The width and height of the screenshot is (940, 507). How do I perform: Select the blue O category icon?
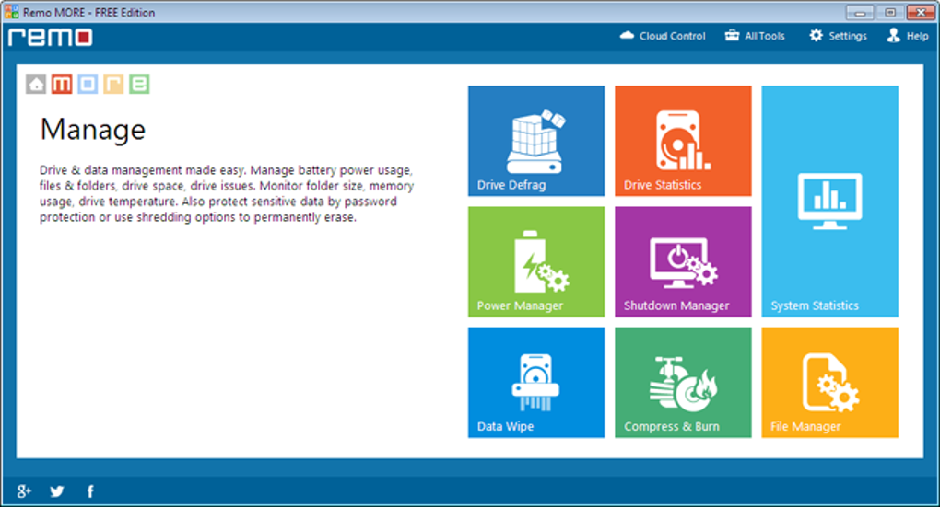[88, 84]
